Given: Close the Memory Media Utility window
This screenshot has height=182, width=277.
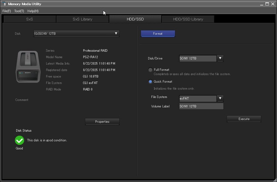Looking at the screenshot, I should tap(273, 4).
